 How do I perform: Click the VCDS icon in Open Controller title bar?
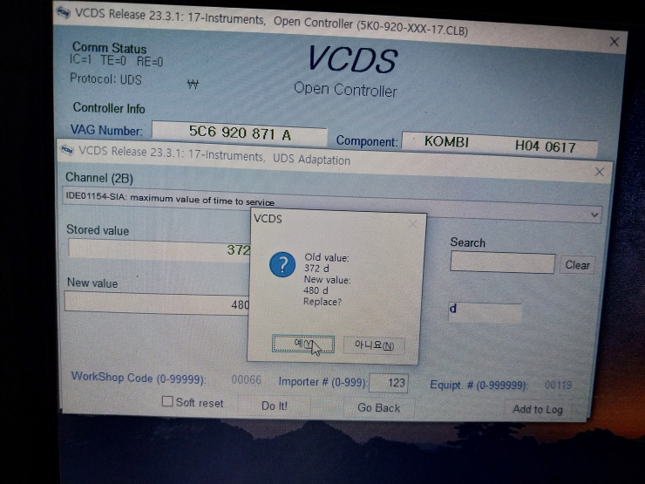tap(64, 12)
